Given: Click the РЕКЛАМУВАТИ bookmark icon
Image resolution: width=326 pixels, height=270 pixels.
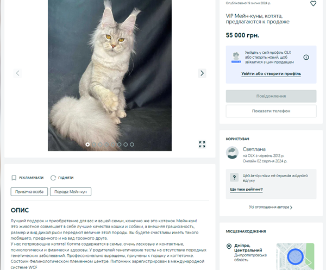Looking at the screenshot, I should point(14,178).
